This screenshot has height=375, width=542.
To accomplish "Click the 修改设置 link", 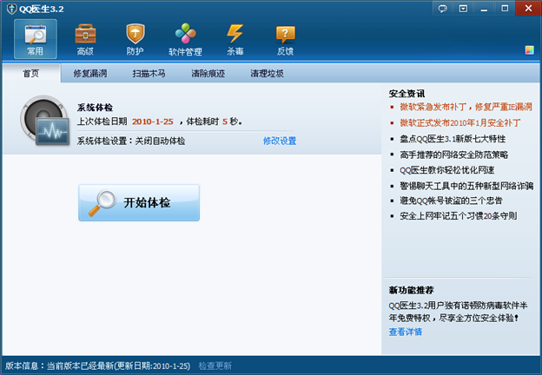I will (280, 141).
